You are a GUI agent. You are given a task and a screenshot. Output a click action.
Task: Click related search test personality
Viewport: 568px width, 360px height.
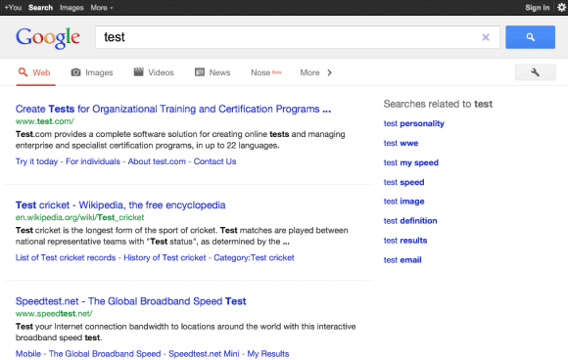click(413, 123)
